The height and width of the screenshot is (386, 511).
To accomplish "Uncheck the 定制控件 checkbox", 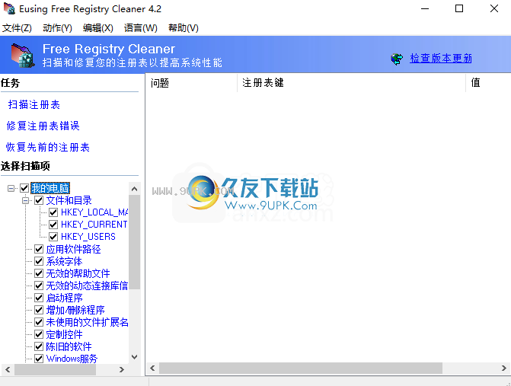I will pos(39,334).
